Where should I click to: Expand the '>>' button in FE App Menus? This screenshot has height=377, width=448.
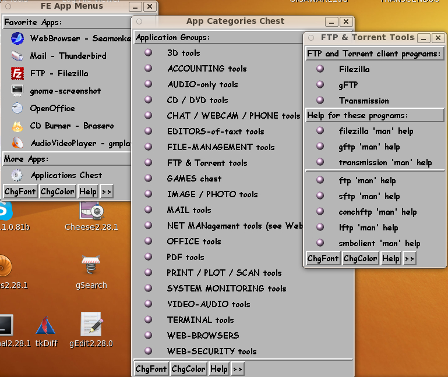(x=106, y=191)
